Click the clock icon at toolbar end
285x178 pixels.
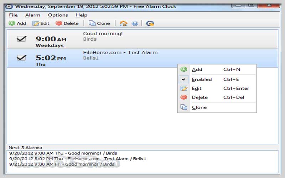click(150, 23)
